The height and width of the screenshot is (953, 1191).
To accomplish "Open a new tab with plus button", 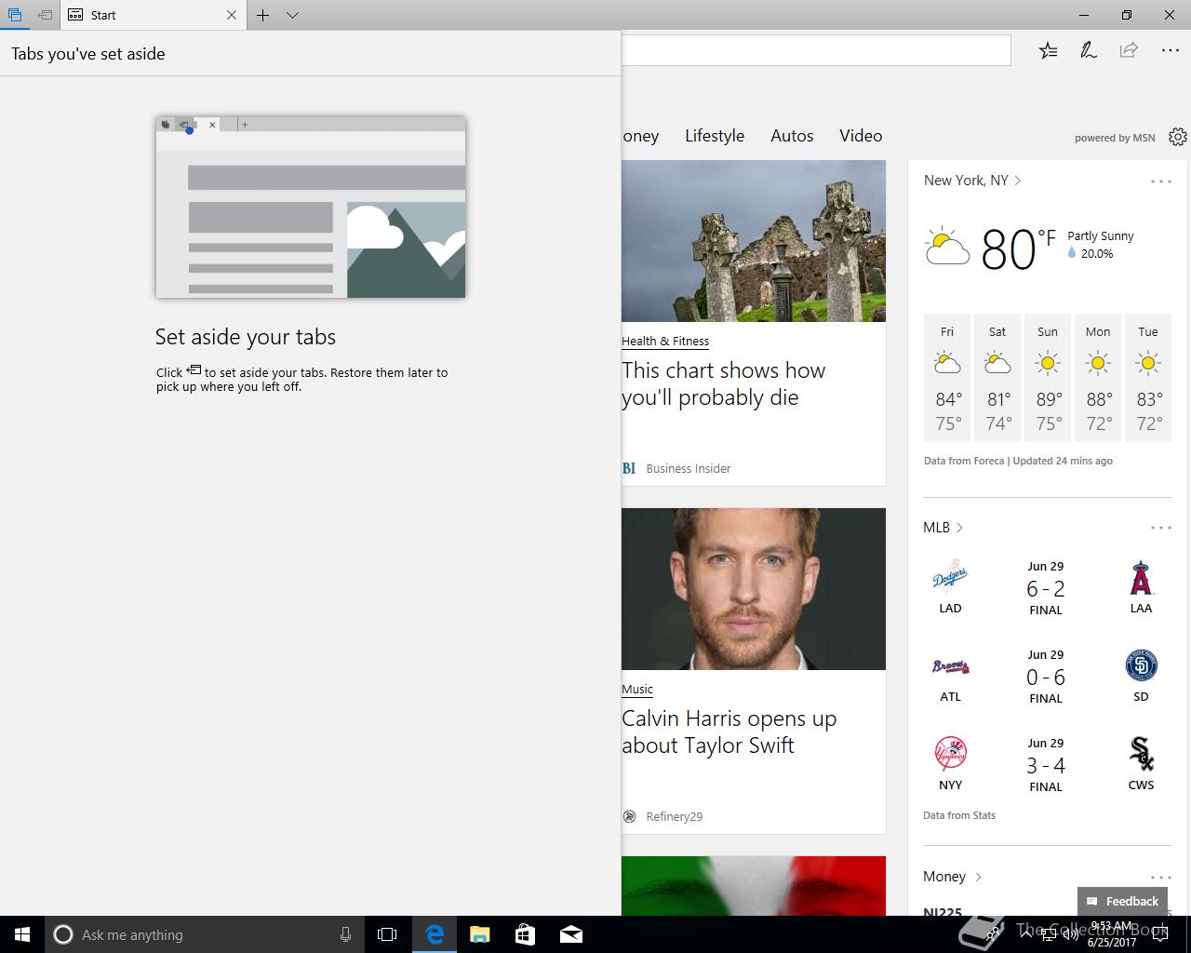I will 263,15.
